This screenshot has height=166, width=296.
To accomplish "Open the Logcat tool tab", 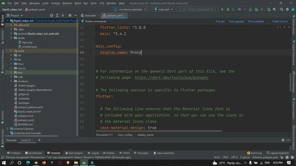I will coord(93,153).
